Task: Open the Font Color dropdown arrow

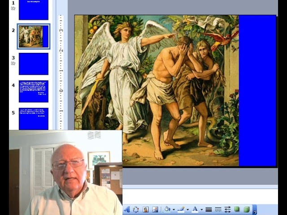Action: click(x=201, y=210)
